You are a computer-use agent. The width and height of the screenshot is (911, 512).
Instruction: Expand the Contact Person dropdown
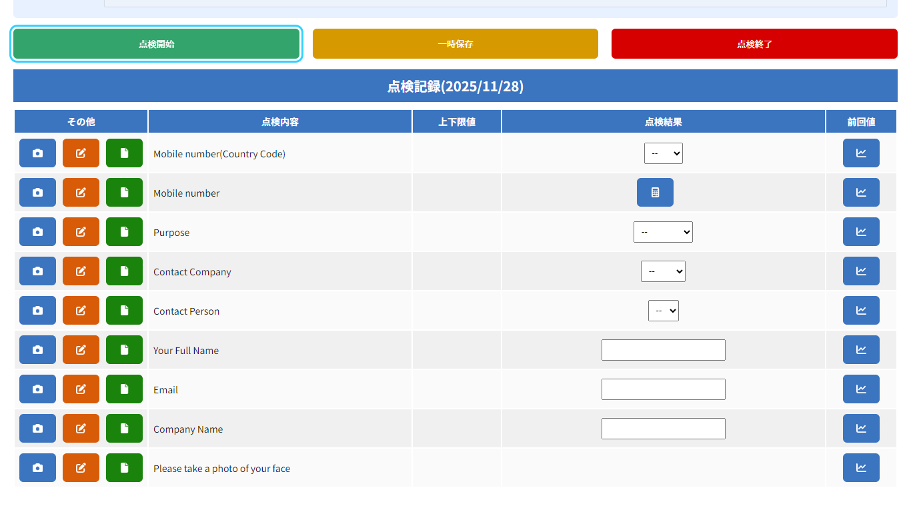click(663, 311)
